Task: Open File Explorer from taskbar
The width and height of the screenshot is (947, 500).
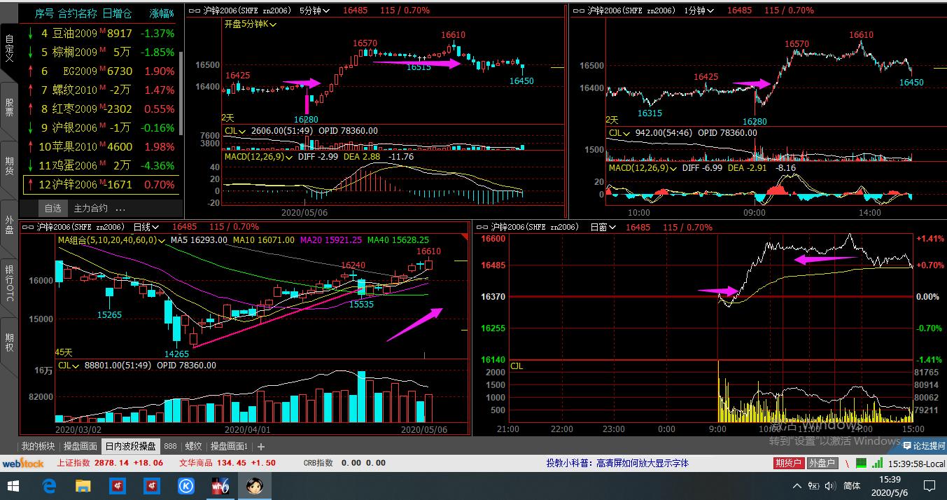Action: click(x=83, y=485)
